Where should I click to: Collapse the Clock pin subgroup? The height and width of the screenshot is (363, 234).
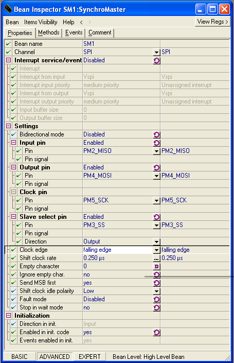click(x=14, y=192)
